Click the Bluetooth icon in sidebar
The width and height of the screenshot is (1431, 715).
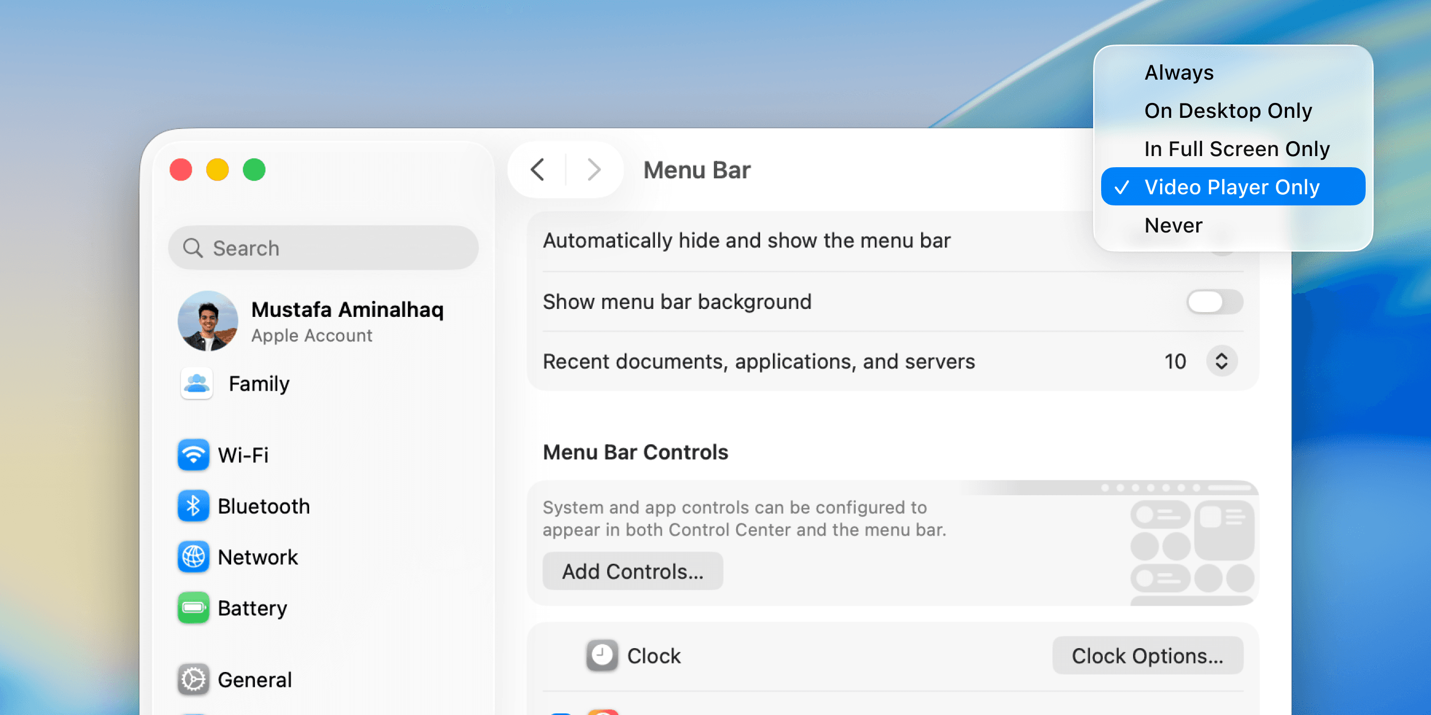(193, 506)
